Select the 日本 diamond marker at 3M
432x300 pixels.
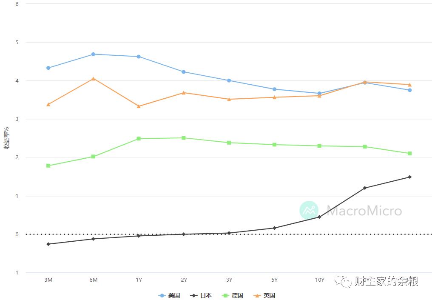48,244
